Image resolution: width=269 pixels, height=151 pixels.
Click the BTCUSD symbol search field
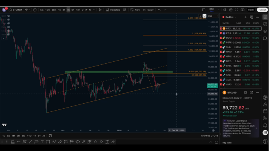tap(16, 10)
